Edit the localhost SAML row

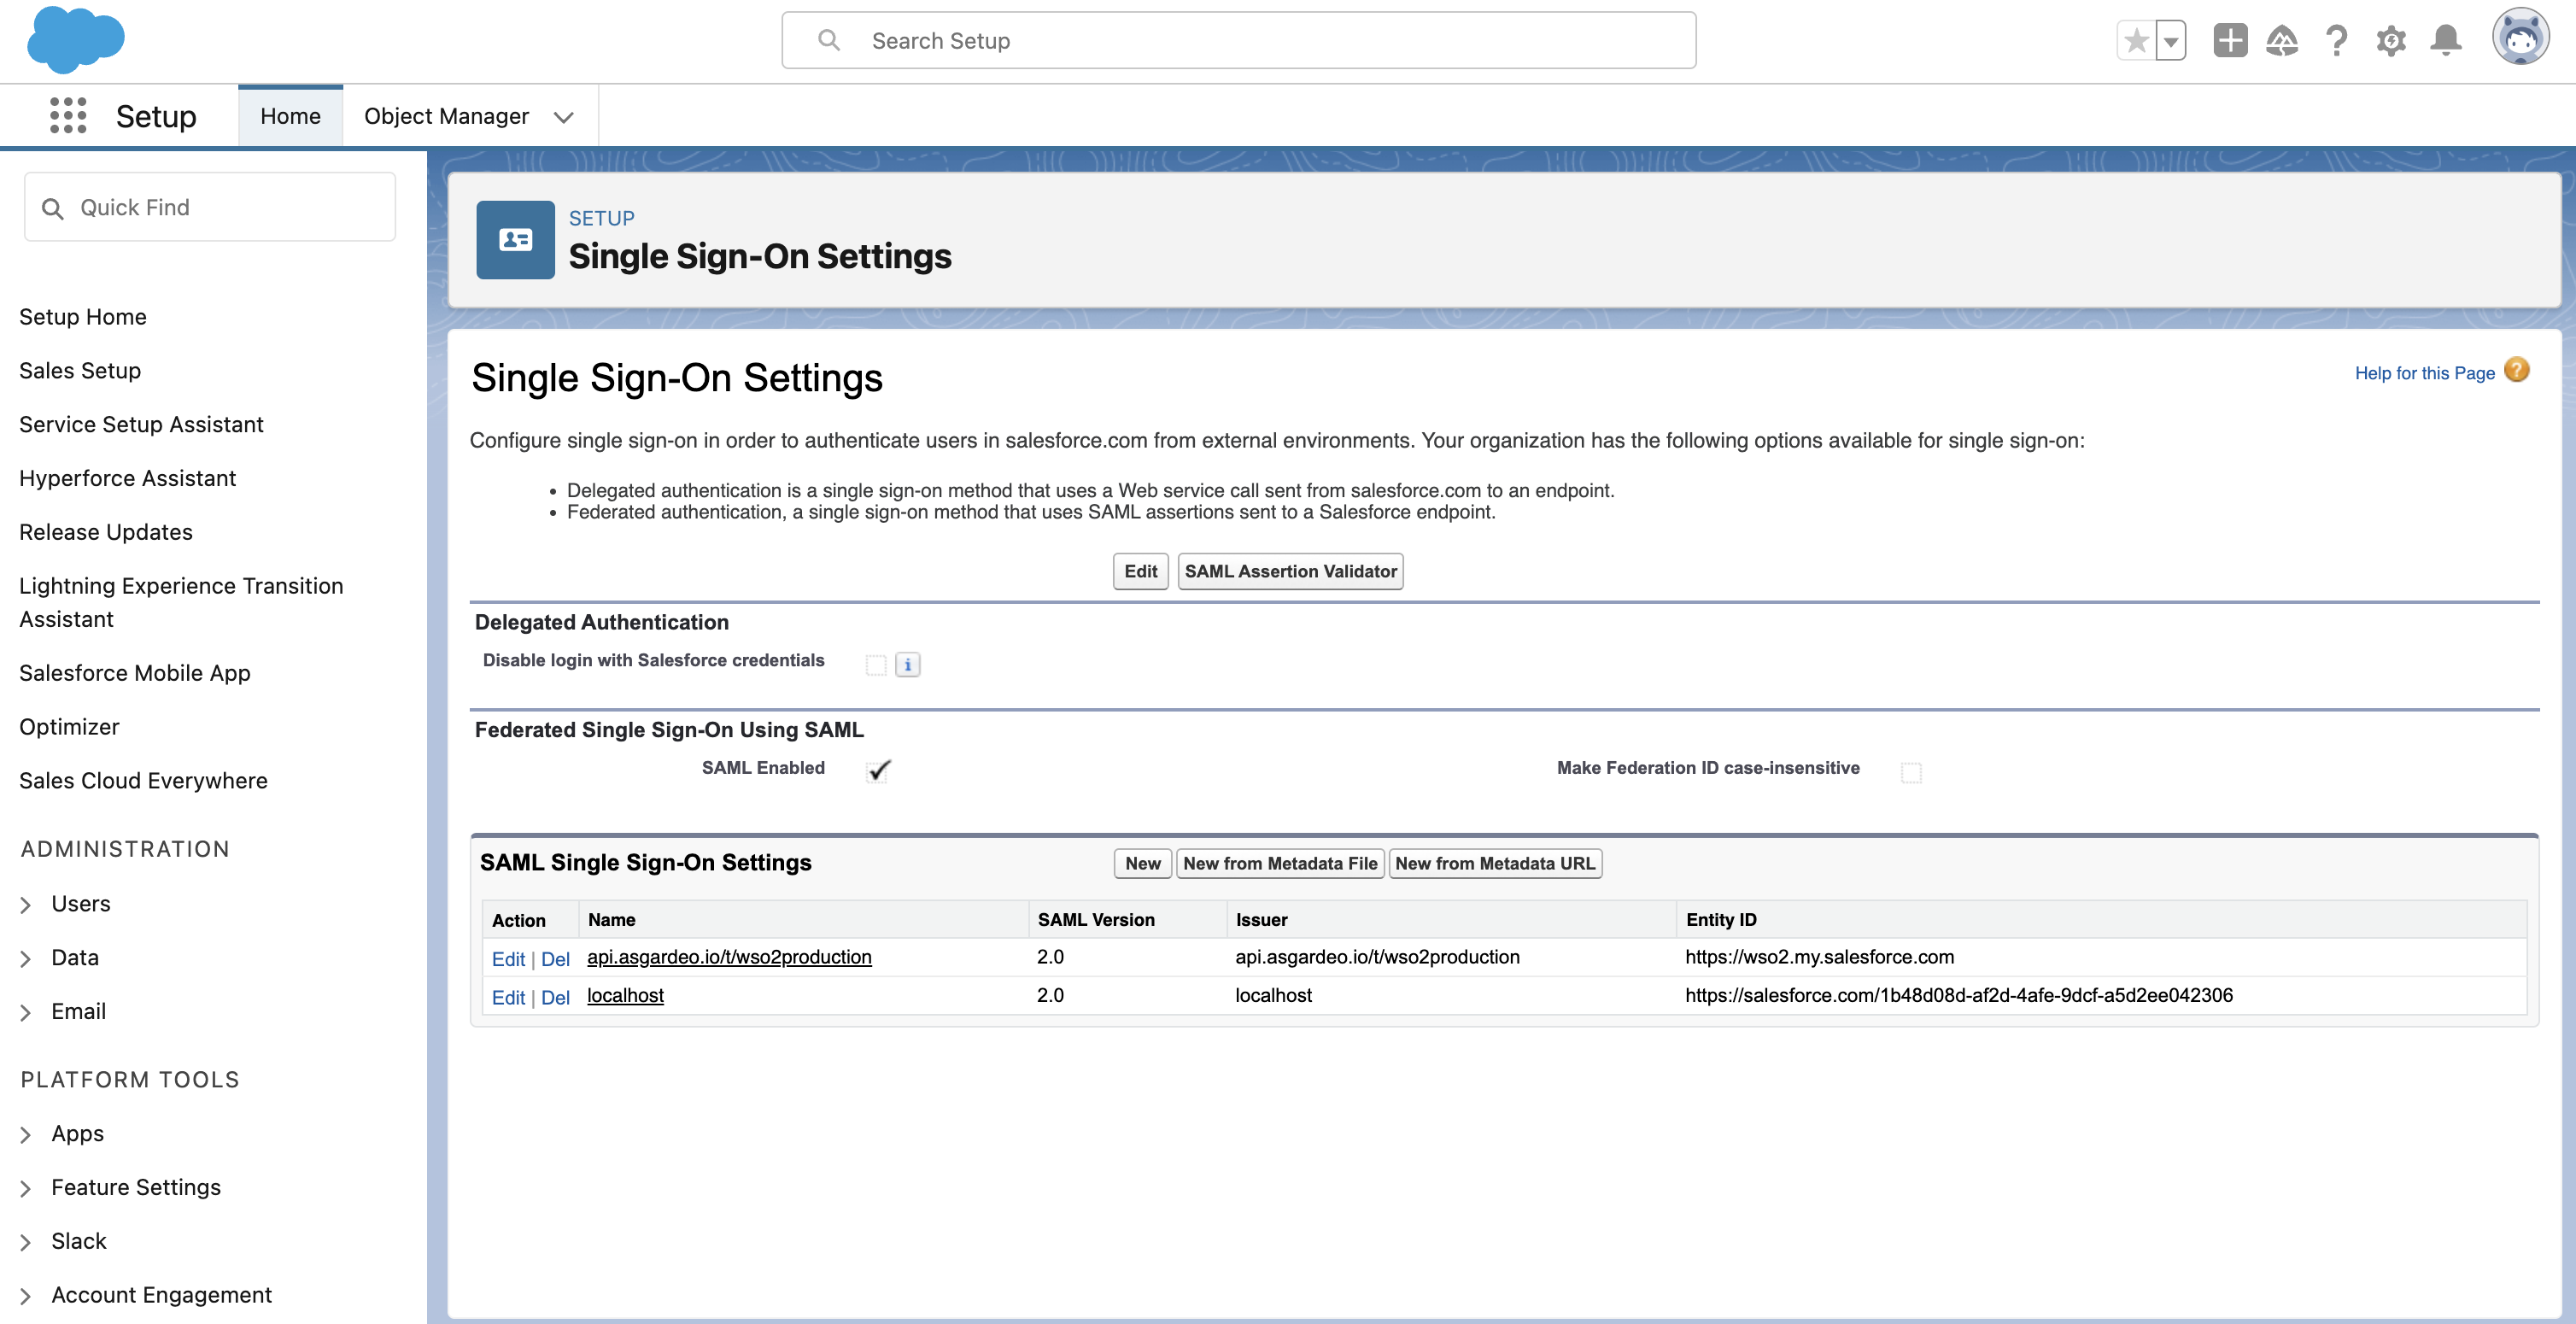click(508, 998)
